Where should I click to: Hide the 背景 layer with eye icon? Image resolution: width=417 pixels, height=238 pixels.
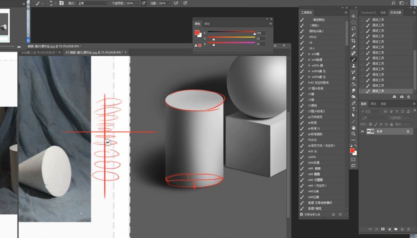[362, 131]
